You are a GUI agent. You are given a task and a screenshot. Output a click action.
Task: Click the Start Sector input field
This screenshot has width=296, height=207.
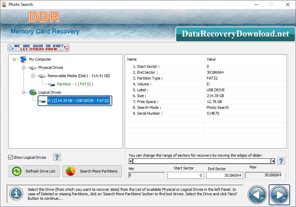click(185, 175)
